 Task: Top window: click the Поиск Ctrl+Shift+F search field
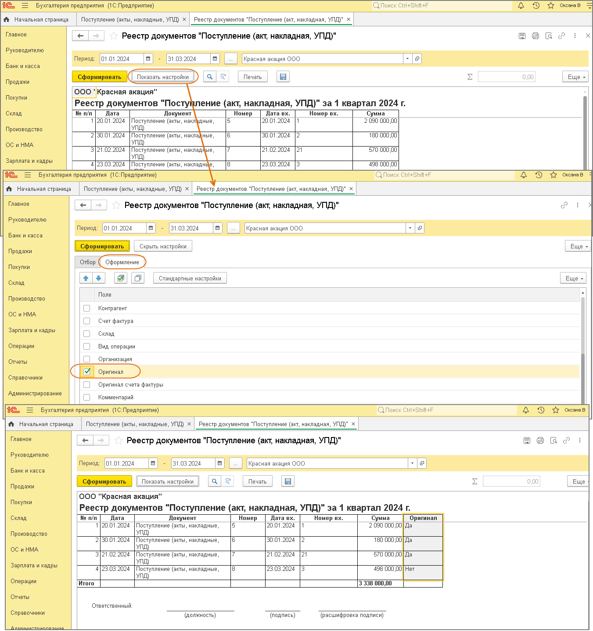[x=442, y=6]
